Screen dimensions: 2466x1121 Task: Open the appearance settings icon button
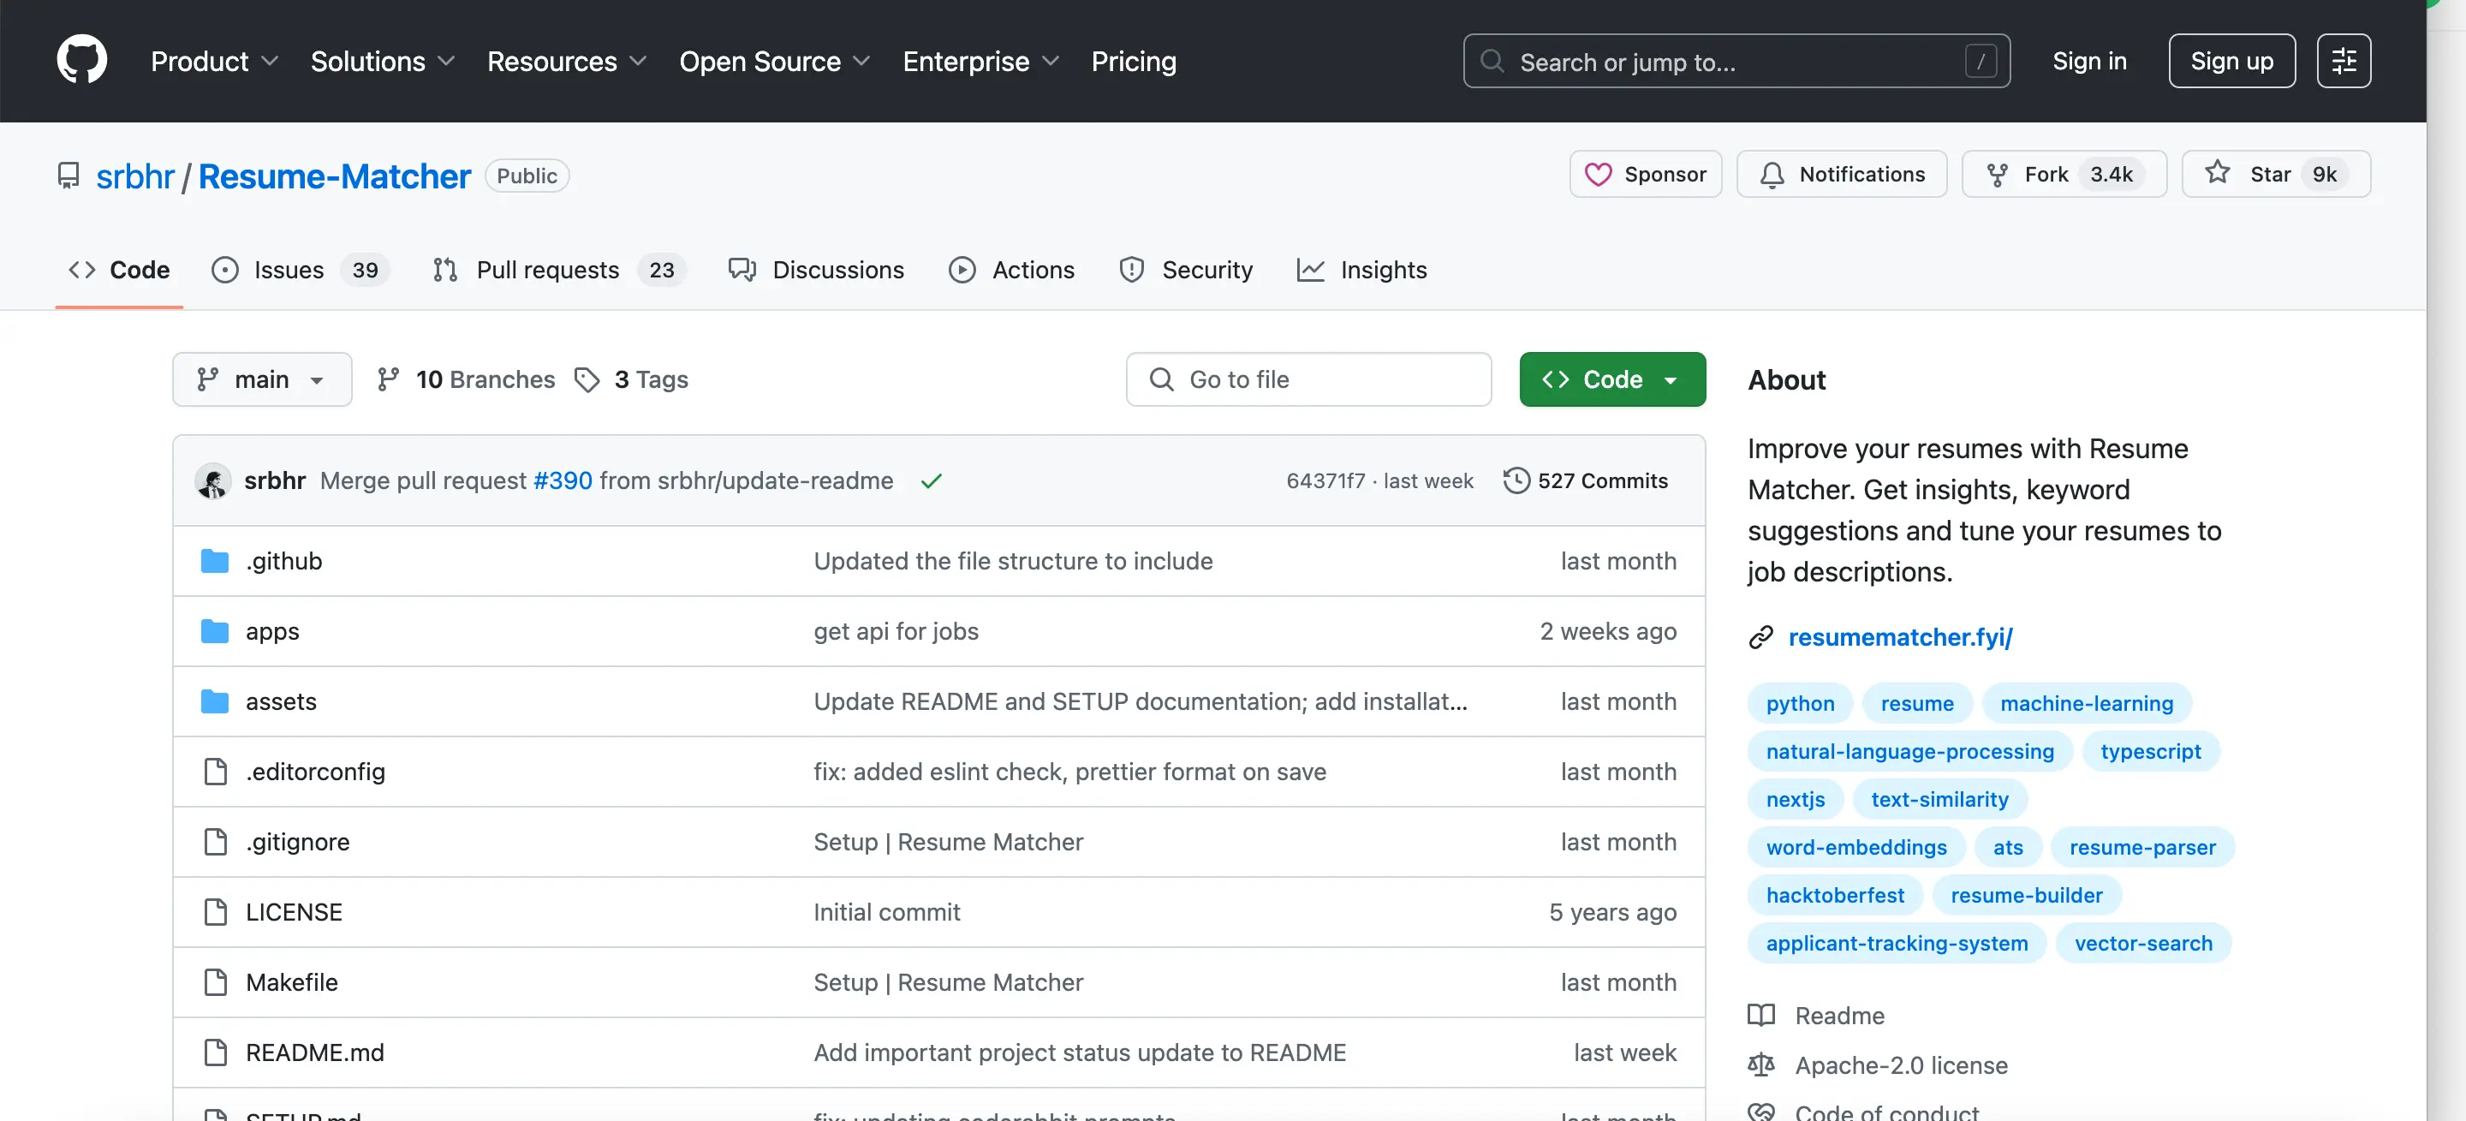[x=2344, y=62]
